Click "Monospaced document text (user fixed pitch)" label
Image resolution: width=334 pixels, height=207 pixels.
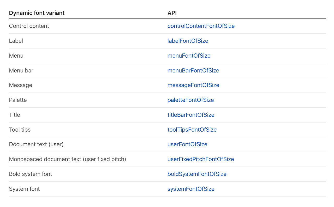(x=67, y=159)
